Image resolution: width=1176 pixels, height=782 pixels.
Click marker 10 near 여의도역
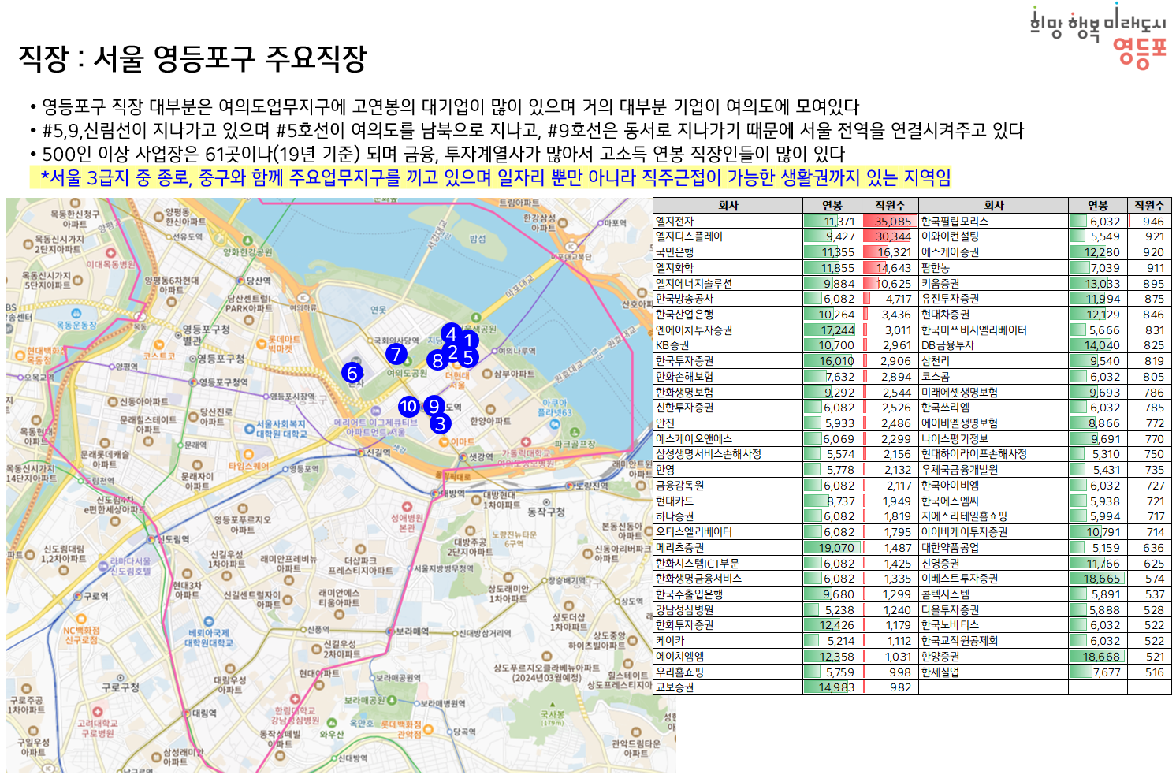408,407
